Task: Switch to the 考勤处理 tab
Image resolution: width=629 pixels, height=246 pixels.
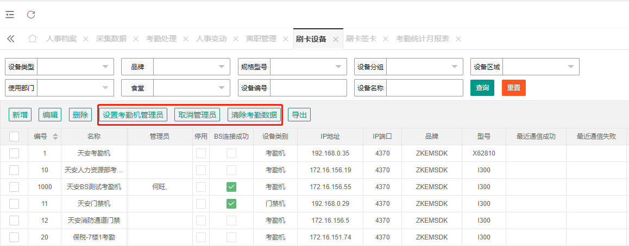Action: click(161, 39)
